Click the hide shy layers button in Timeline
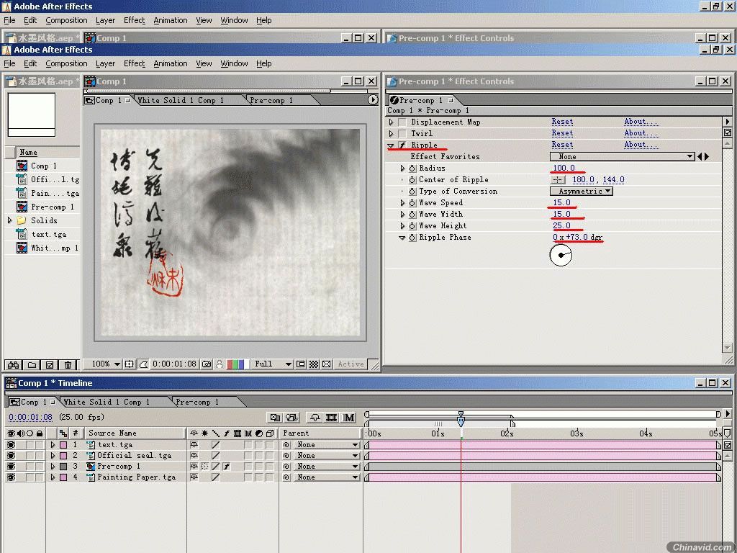 [315, 417]
